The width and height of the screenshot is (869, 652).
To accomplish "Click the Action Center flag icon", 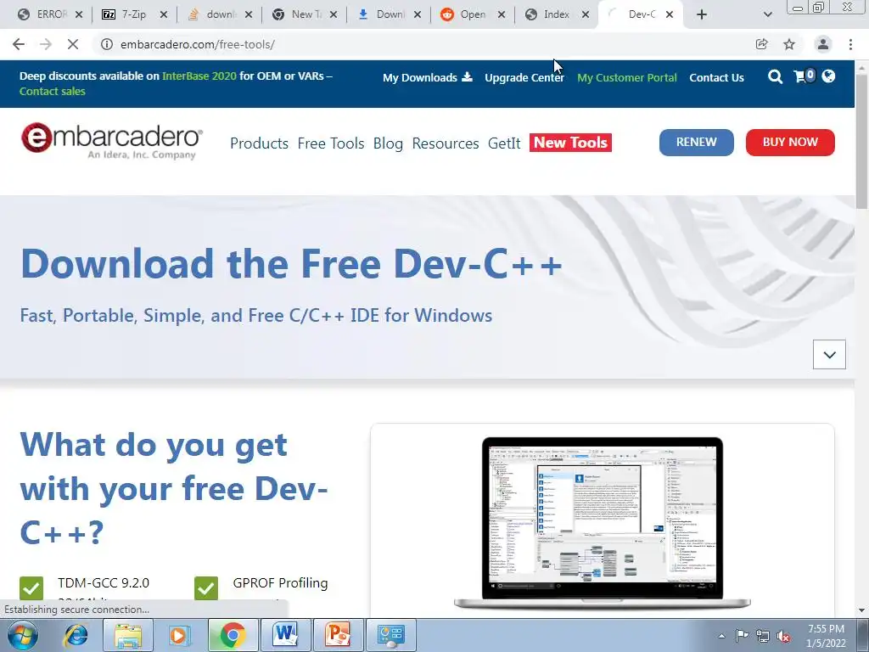I will pos(742,636).
